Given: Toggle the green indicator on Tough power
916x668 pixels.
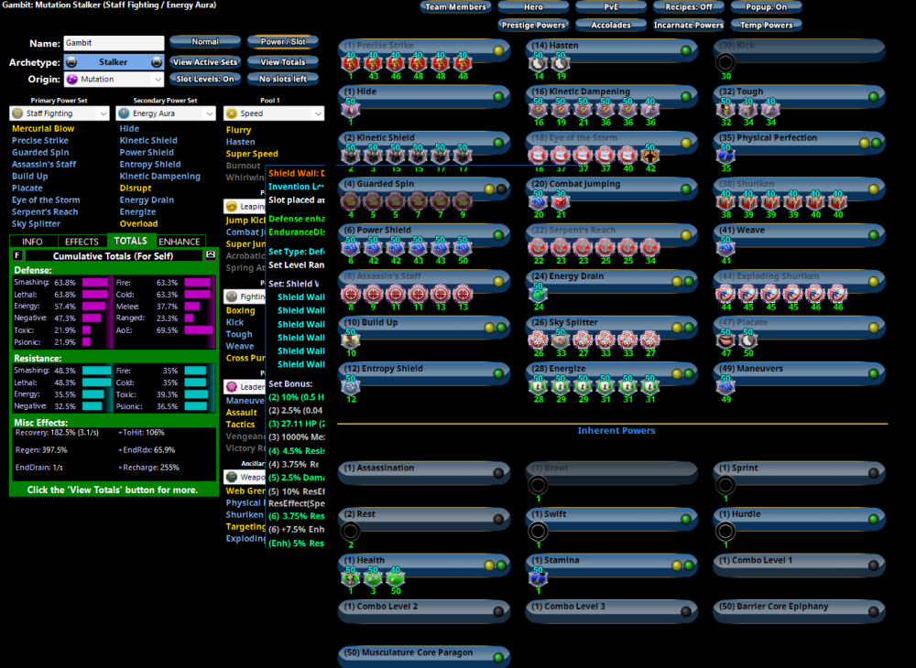Looking at the screenshot, I should (x=876, y=96).
